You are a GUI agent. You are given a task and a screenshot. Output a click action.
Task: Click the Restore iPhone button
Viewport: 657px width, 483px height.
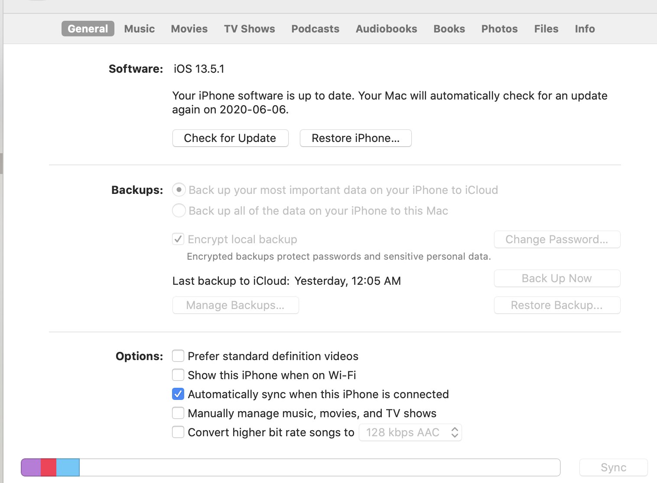point(355,138)
